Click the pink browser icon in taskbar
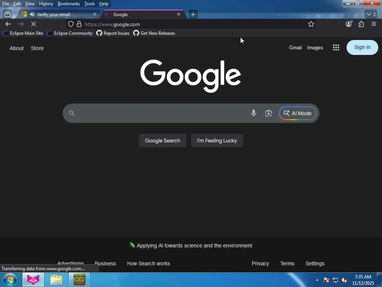The height and width of the screenshot is (287, 382). (x=33, y=280)
